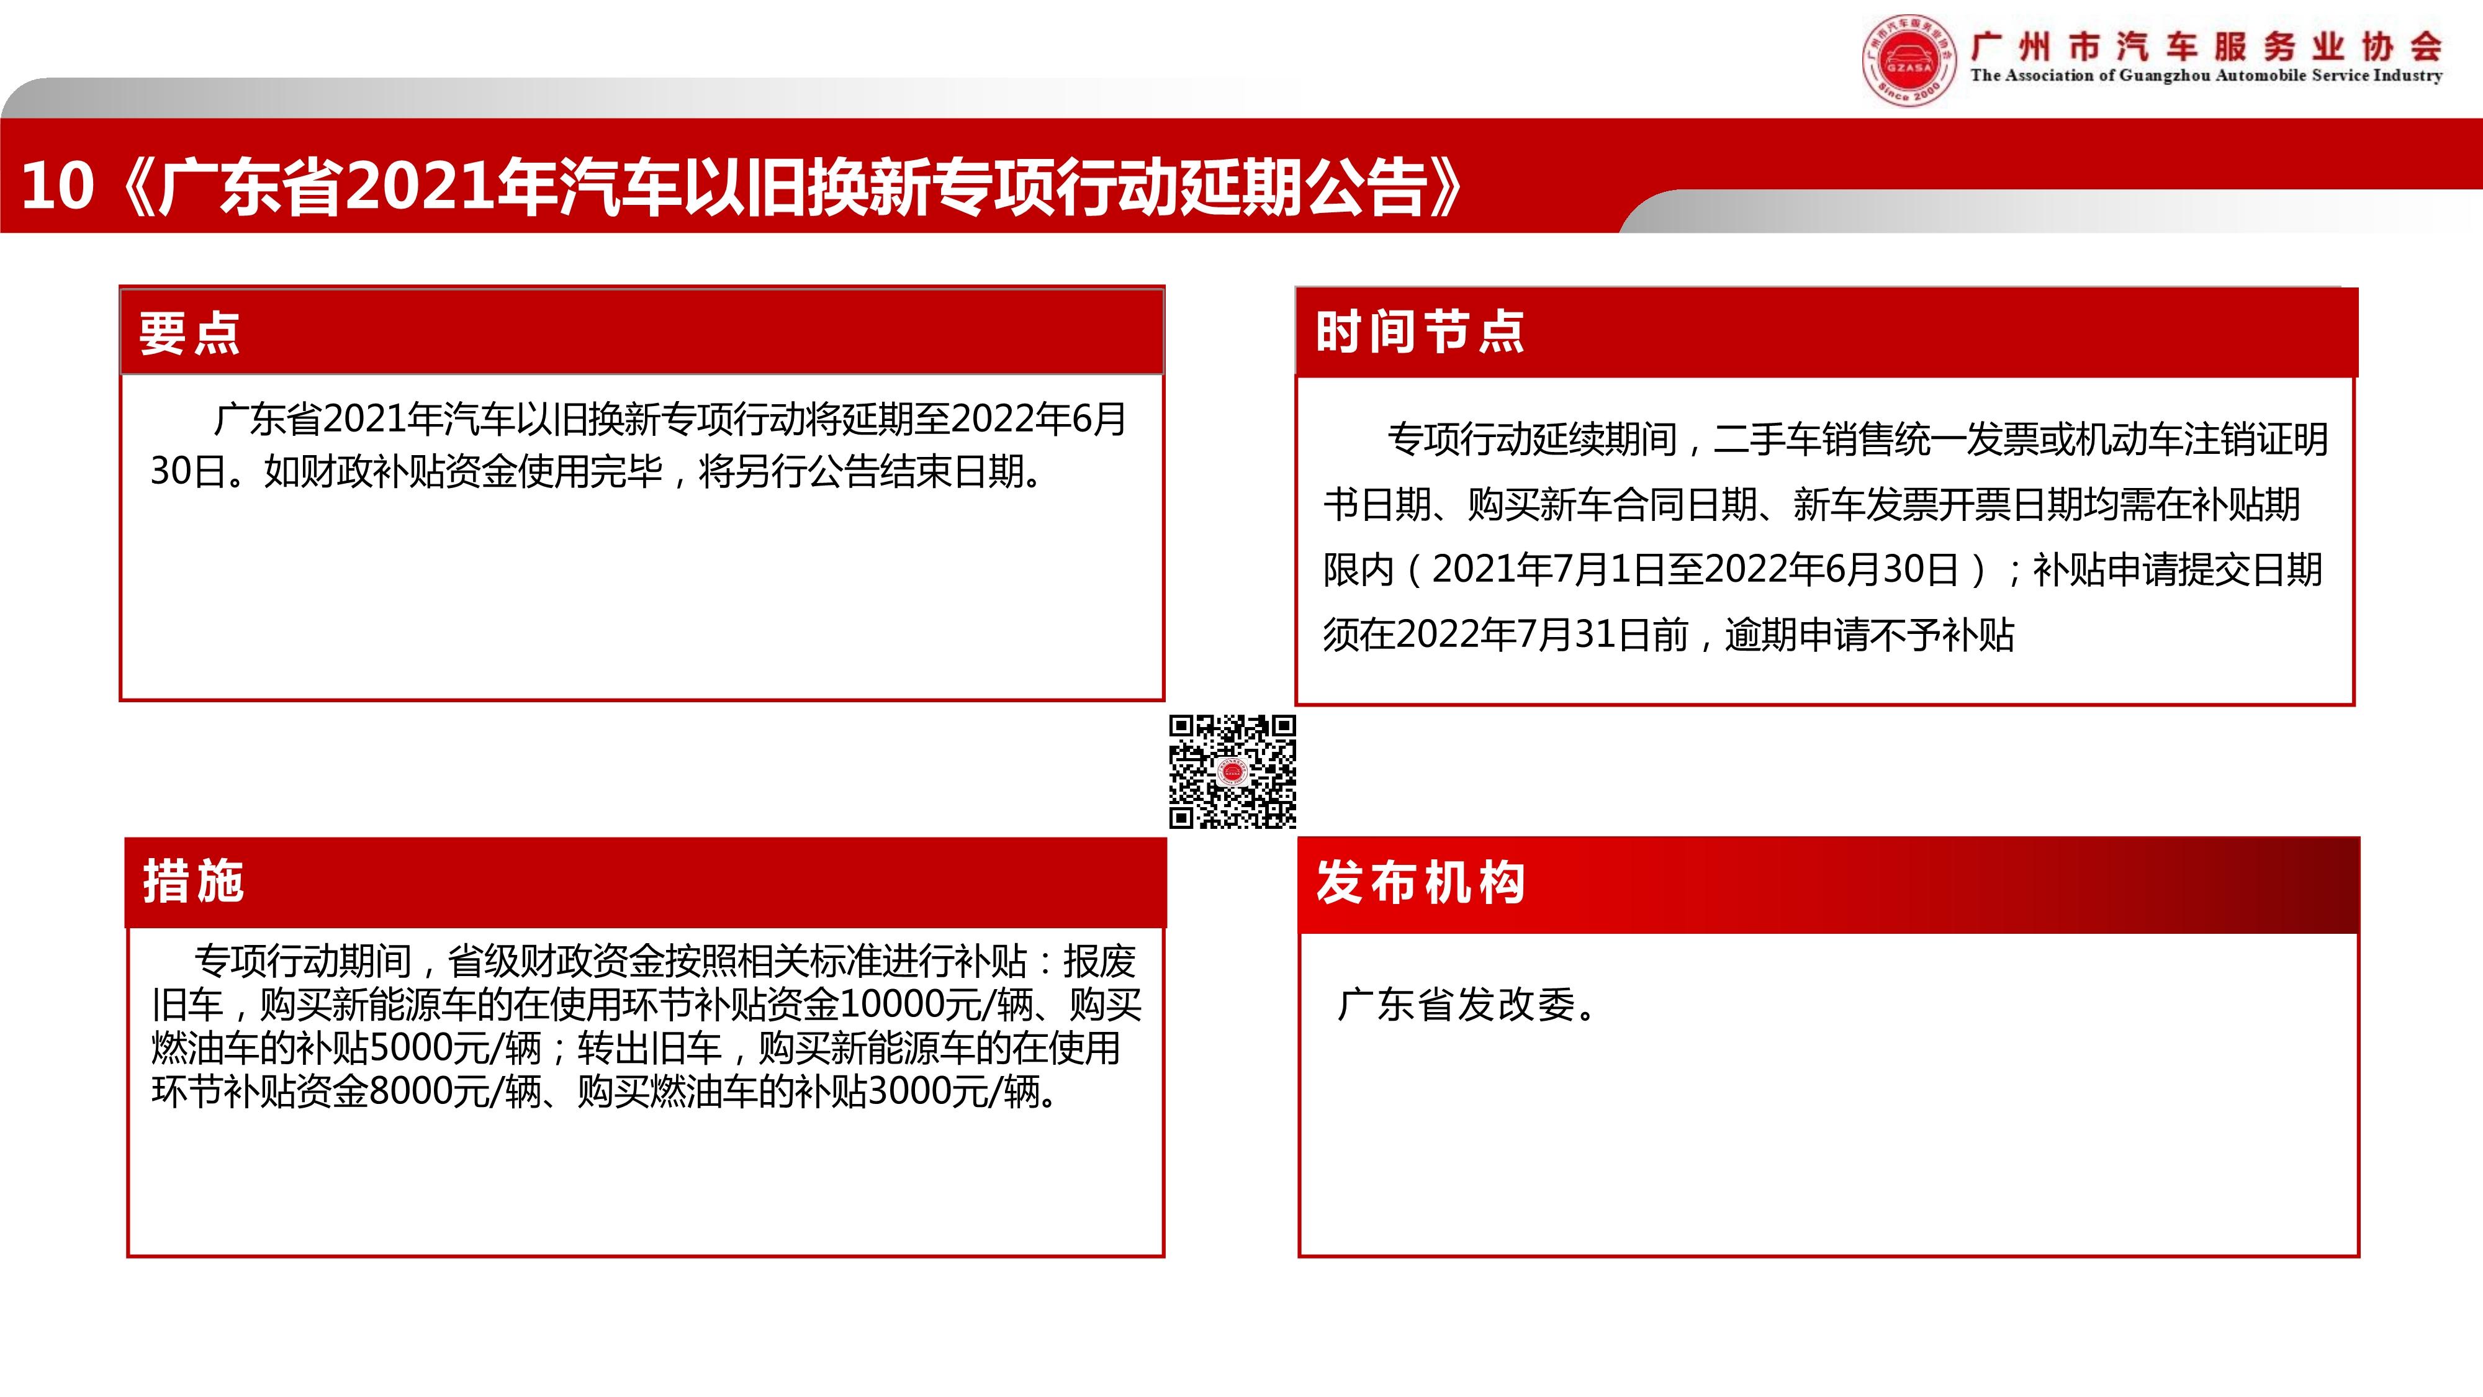Click the line starting 书日期、购买新车合同日期
Viewport: 2483px width, 1397px height.
pyautogui.click(x=1812, y=504)
